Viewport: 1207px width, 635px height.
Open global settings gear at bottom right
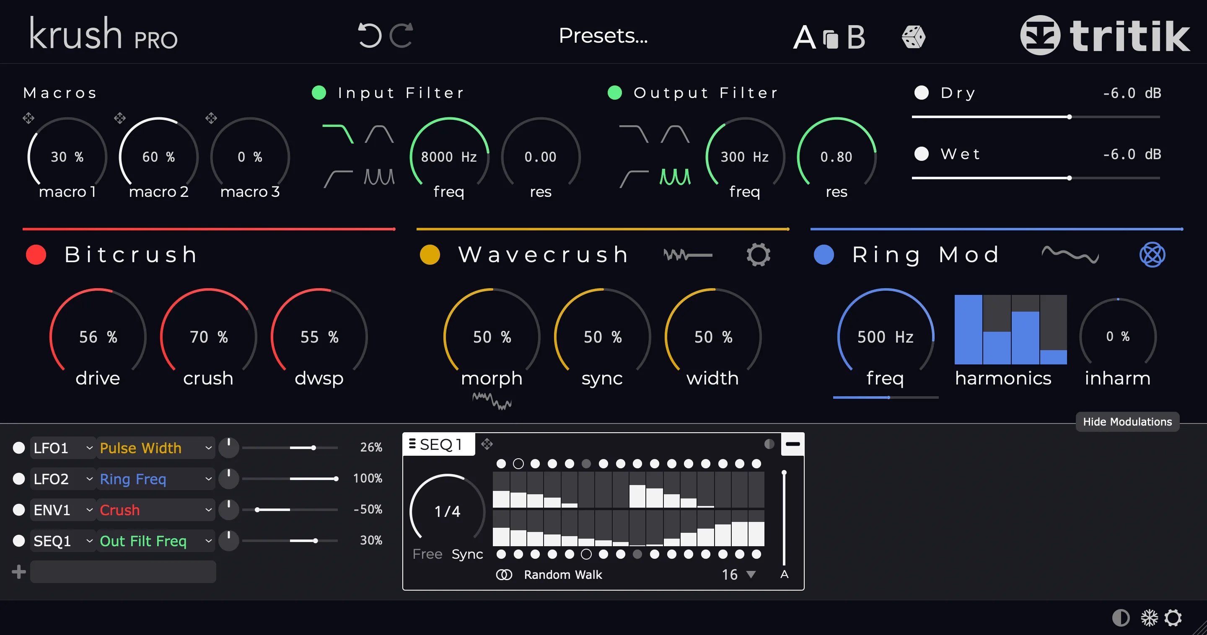(1173, 618)
